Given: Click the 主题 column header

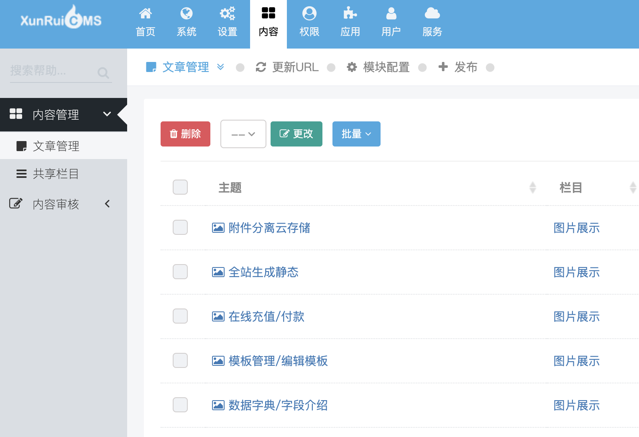Looking at the screenshot, I should point(230,188).
